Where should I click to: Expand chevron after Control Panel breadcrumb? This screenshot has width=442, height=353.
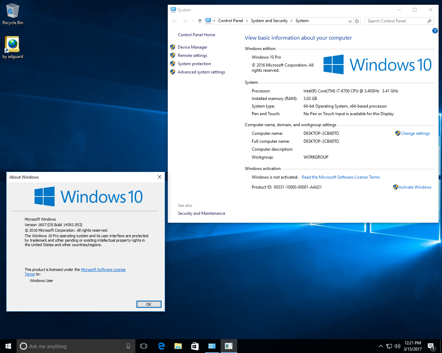(x=247, y=21)
